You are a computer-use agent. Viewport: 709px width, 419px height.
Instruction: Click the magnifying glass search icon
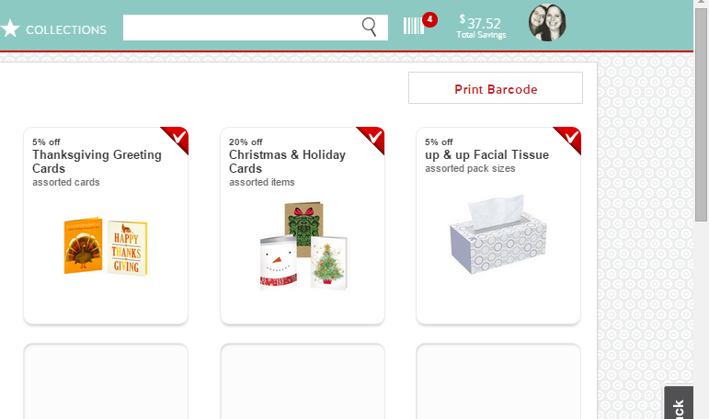(370, 28)
